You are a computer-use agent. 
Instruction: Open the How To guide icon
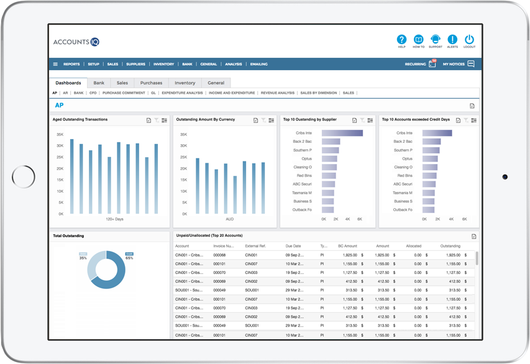(418, 40)
